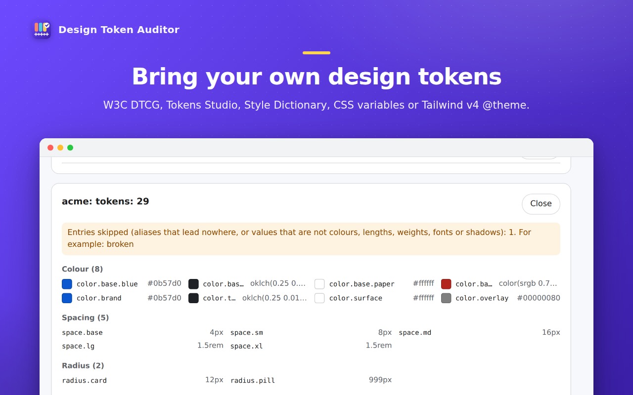The width and height of the screenshot is (633, 395).
Task: Click the color.base.blue swatch
Action: pos(67,284)
